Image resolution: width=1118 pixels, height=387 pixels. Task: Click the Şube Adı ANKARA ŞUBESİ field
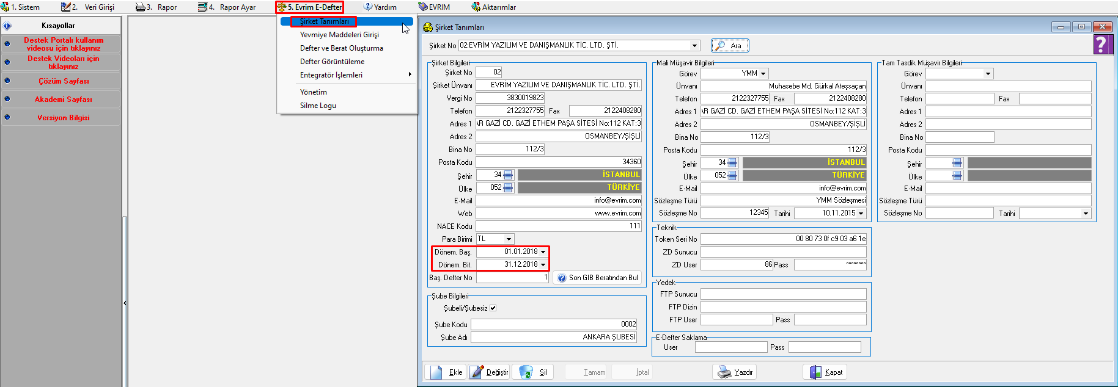click(554, 337)
